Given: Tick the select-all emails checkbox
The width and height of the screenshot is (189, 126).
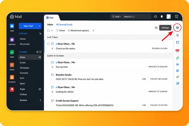Looking at the screenshot, I should pyautogui.click(x=49, y=31).
